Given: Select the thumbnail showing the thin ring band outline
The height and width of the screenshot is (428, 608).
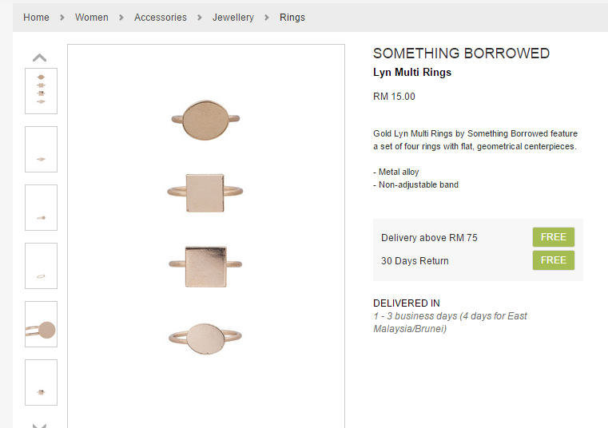Looking at the screenshot, I should (x=41, y=266).
